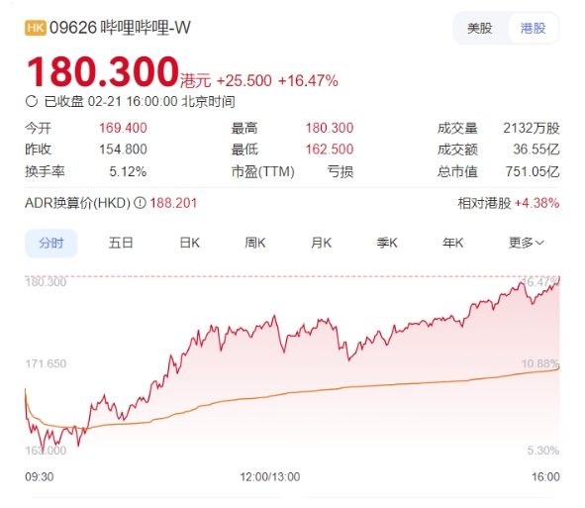Screen dimensions: 585x508
Task: Click the large 180.300 current price
Action: click(x=103, y=71)
